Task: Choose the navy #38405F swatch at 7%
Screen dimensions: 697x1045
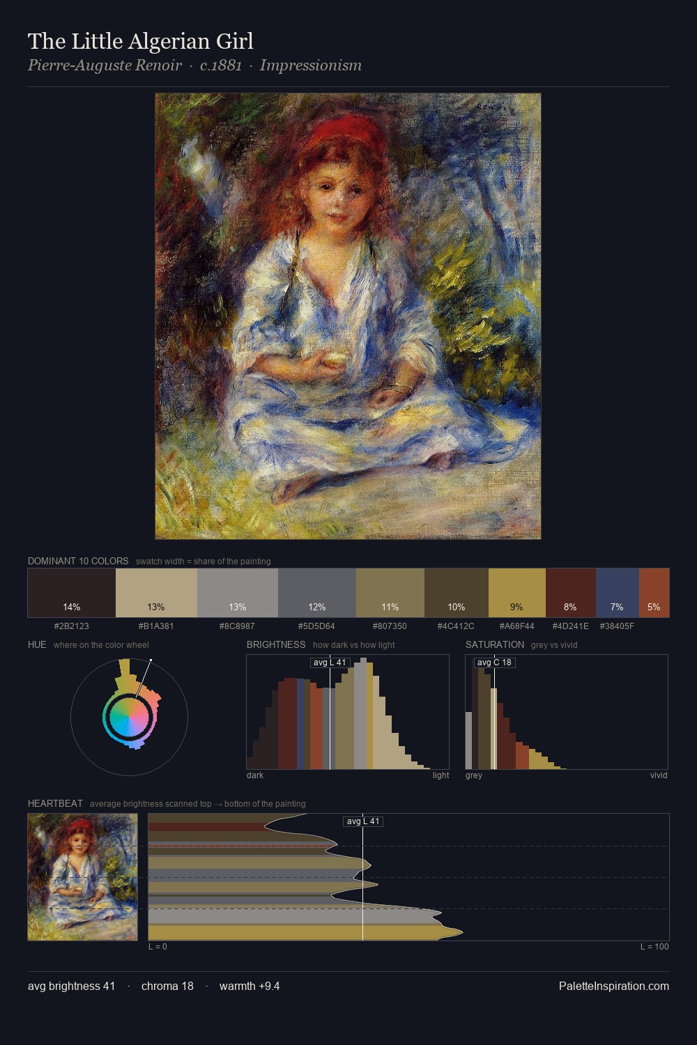Action: point(618,593)
